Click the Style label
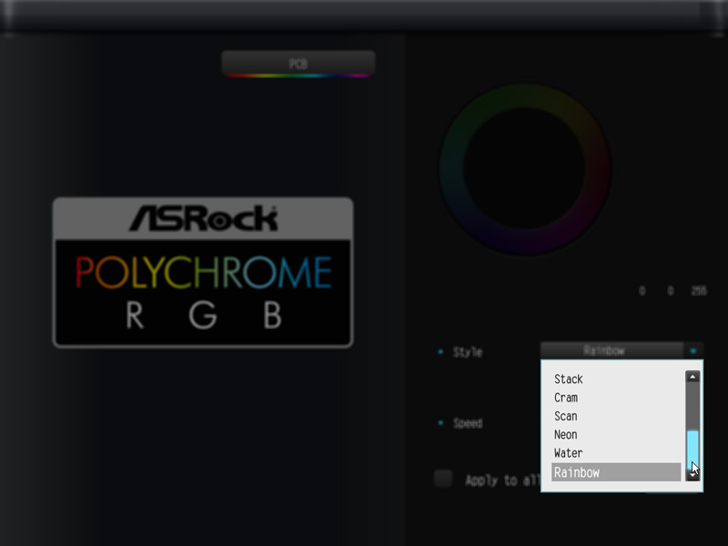 tap(468, 352)
